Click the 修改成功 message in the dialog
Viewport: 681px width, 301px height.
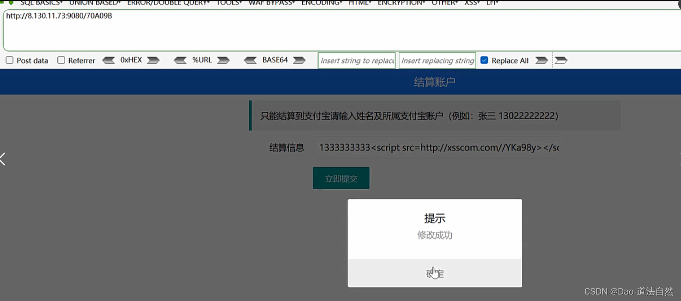pyautogui.click(x=435, y=235)
